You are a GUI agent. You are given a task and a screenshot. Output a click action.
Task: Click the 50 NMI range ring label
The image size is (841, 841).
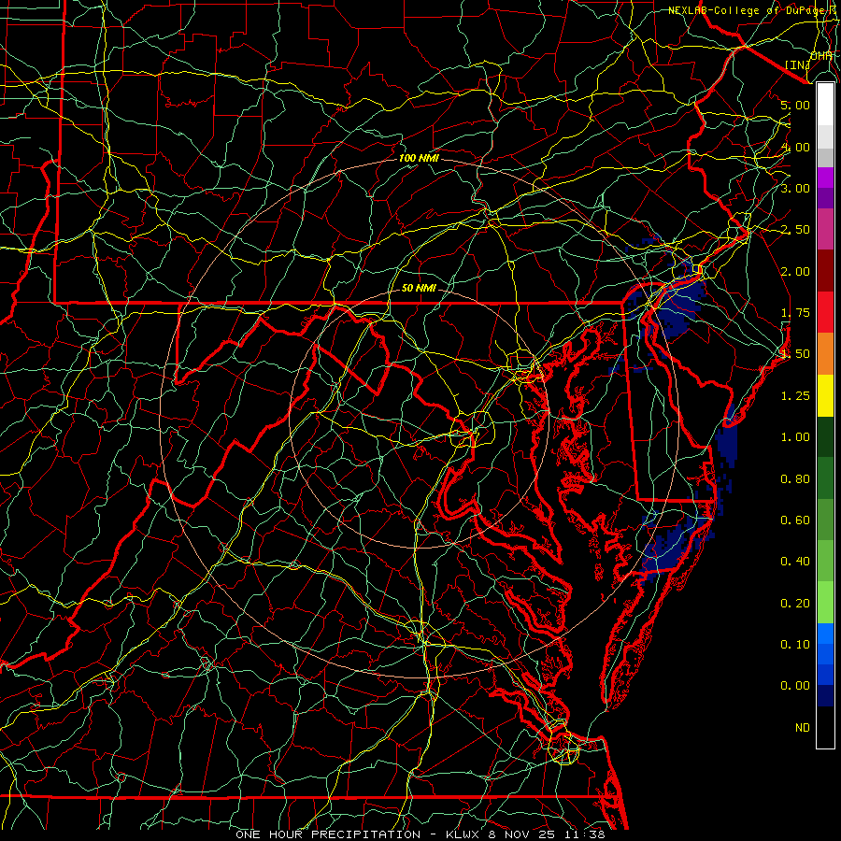(419, 288)
